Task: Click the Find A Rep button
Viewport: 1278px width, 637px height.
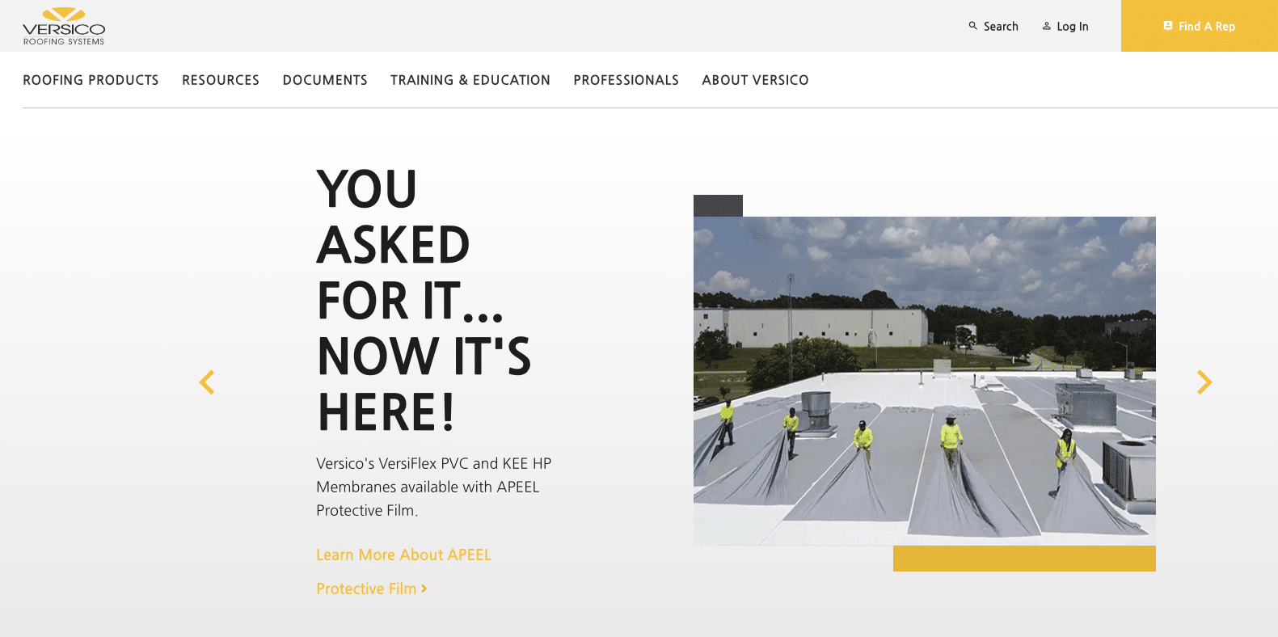Action: tap(1200, 26)
